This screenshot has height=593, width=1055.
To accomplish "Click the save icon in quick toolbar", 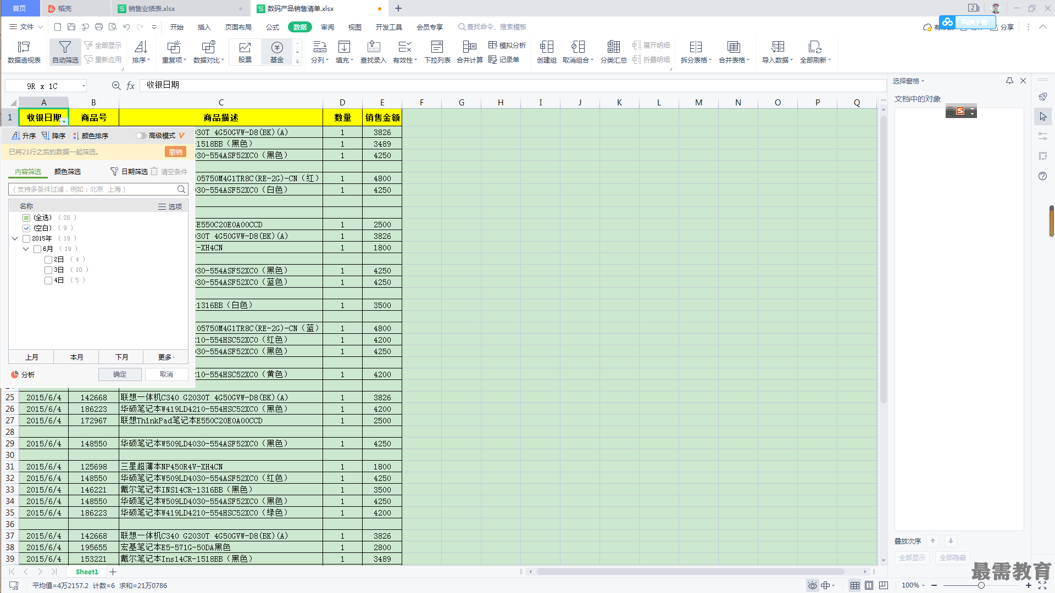I will click(x=71, y=27).
